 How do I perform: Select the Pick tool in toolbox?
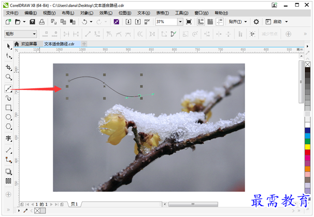pyautogui.click(x=8, y=47)
